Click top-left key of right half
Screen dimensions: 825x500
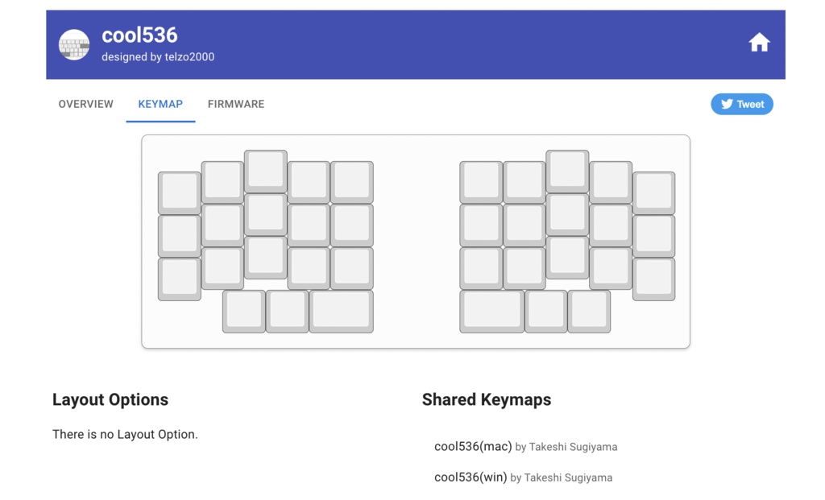(481, 181)
